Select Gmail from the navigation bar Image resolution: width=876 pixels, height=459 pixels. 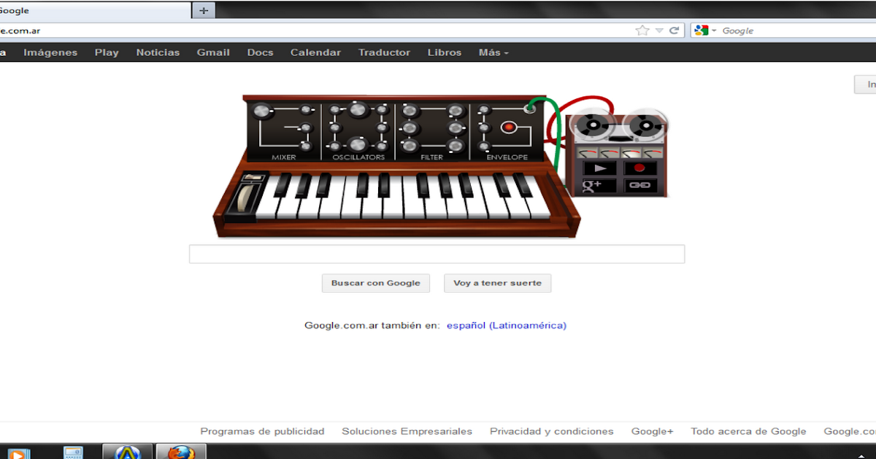click(x=212, y=52)
